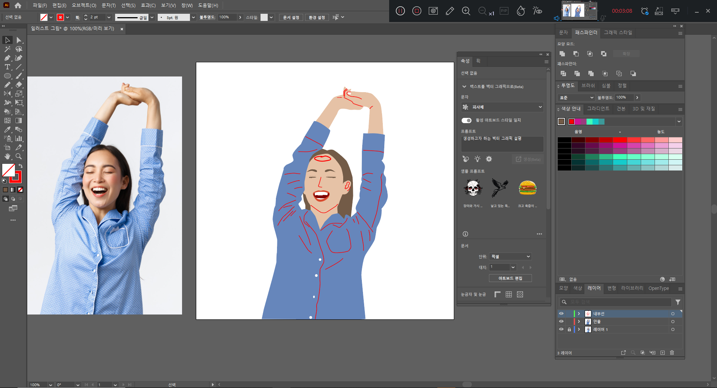Expand the 레이어 1 layer contents
Image resolution: width=717 pixels, height=388 pixels.
(x=579, y=329)
